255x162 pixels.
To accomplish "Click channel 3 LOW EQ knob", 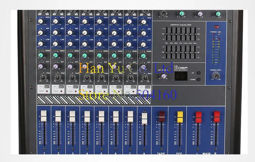I will tap(70, 44).
